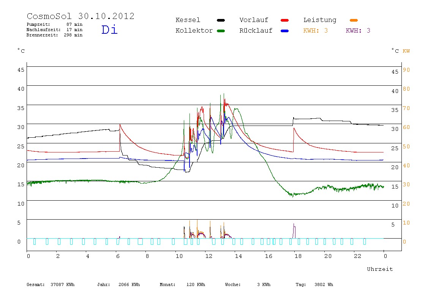Click the 'Leistung' legend label
Image resolution: width=436 pixels, height=308 pixels.
point(320,20)
